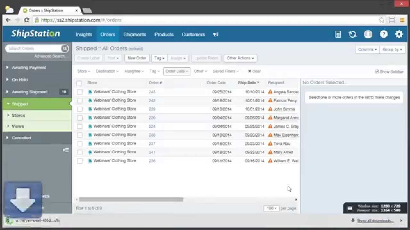Go to the Shipments tab
Screen dimensions: 410x230
(x=135, y=34)
